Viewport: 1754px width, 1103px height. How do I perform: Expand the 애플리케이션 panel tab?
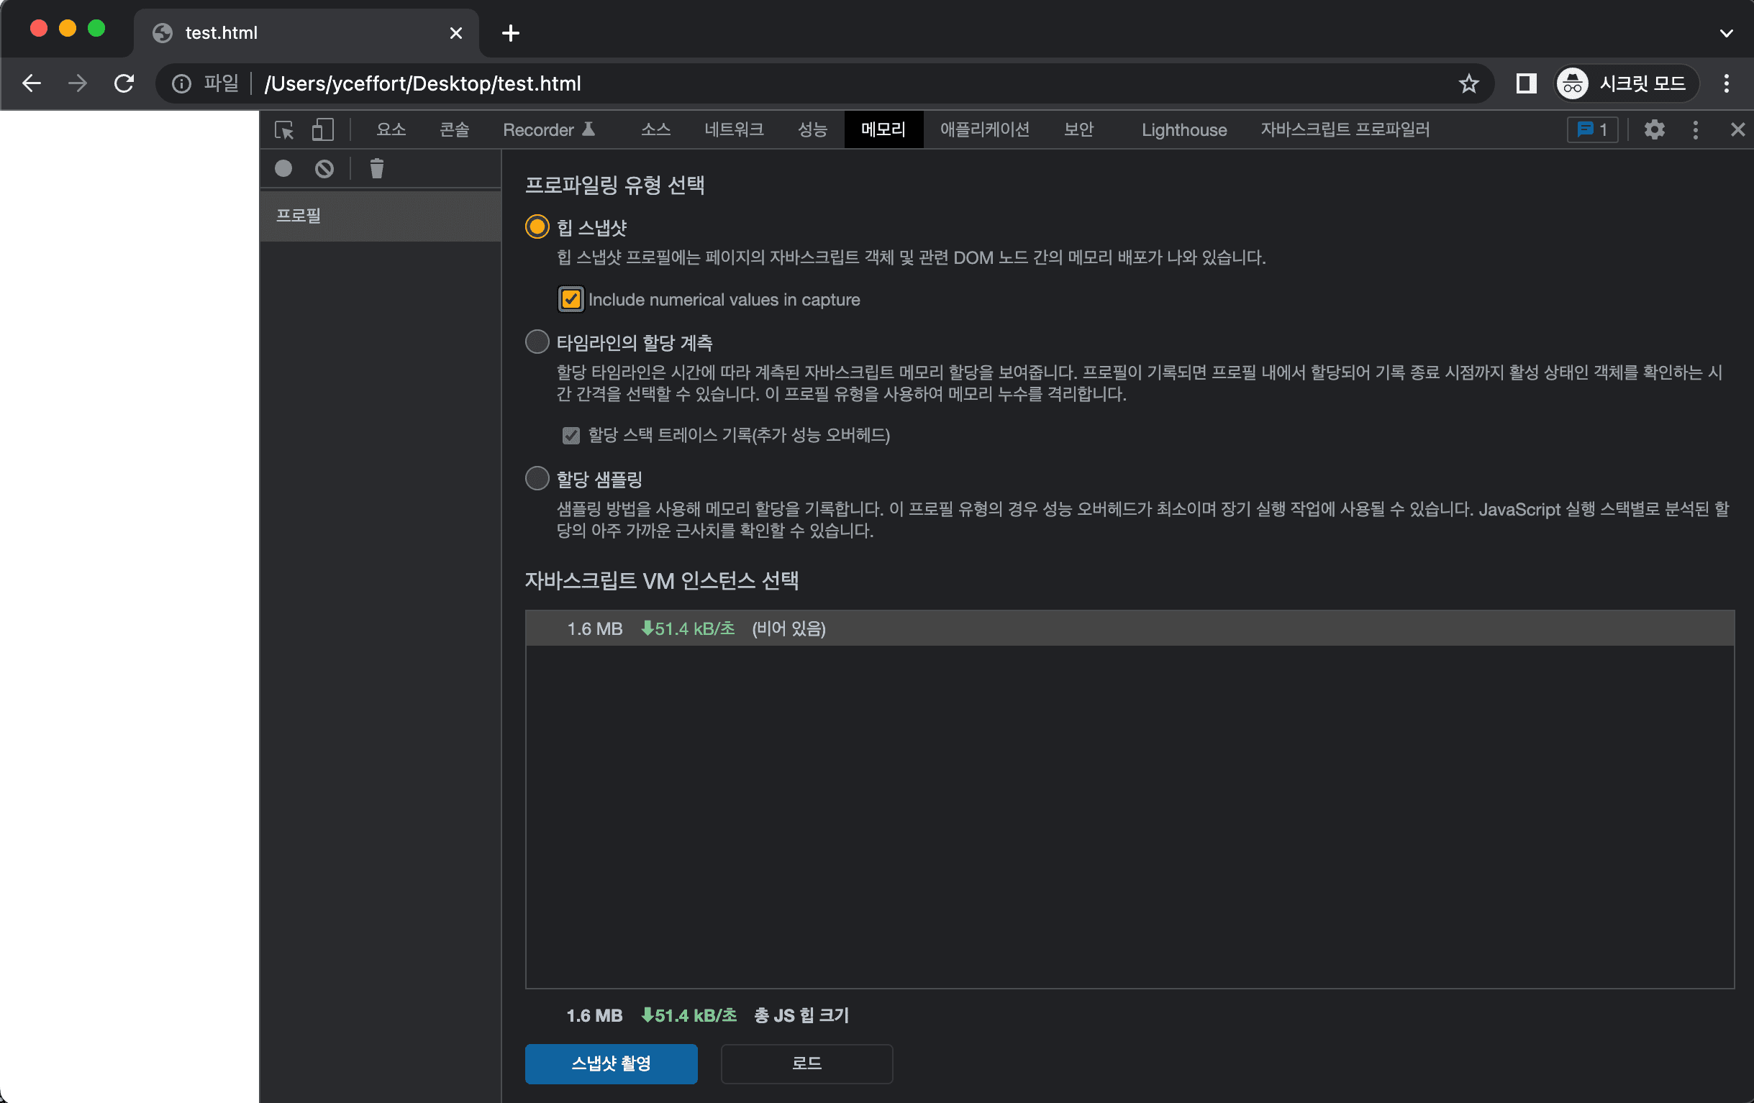(986, 128)
